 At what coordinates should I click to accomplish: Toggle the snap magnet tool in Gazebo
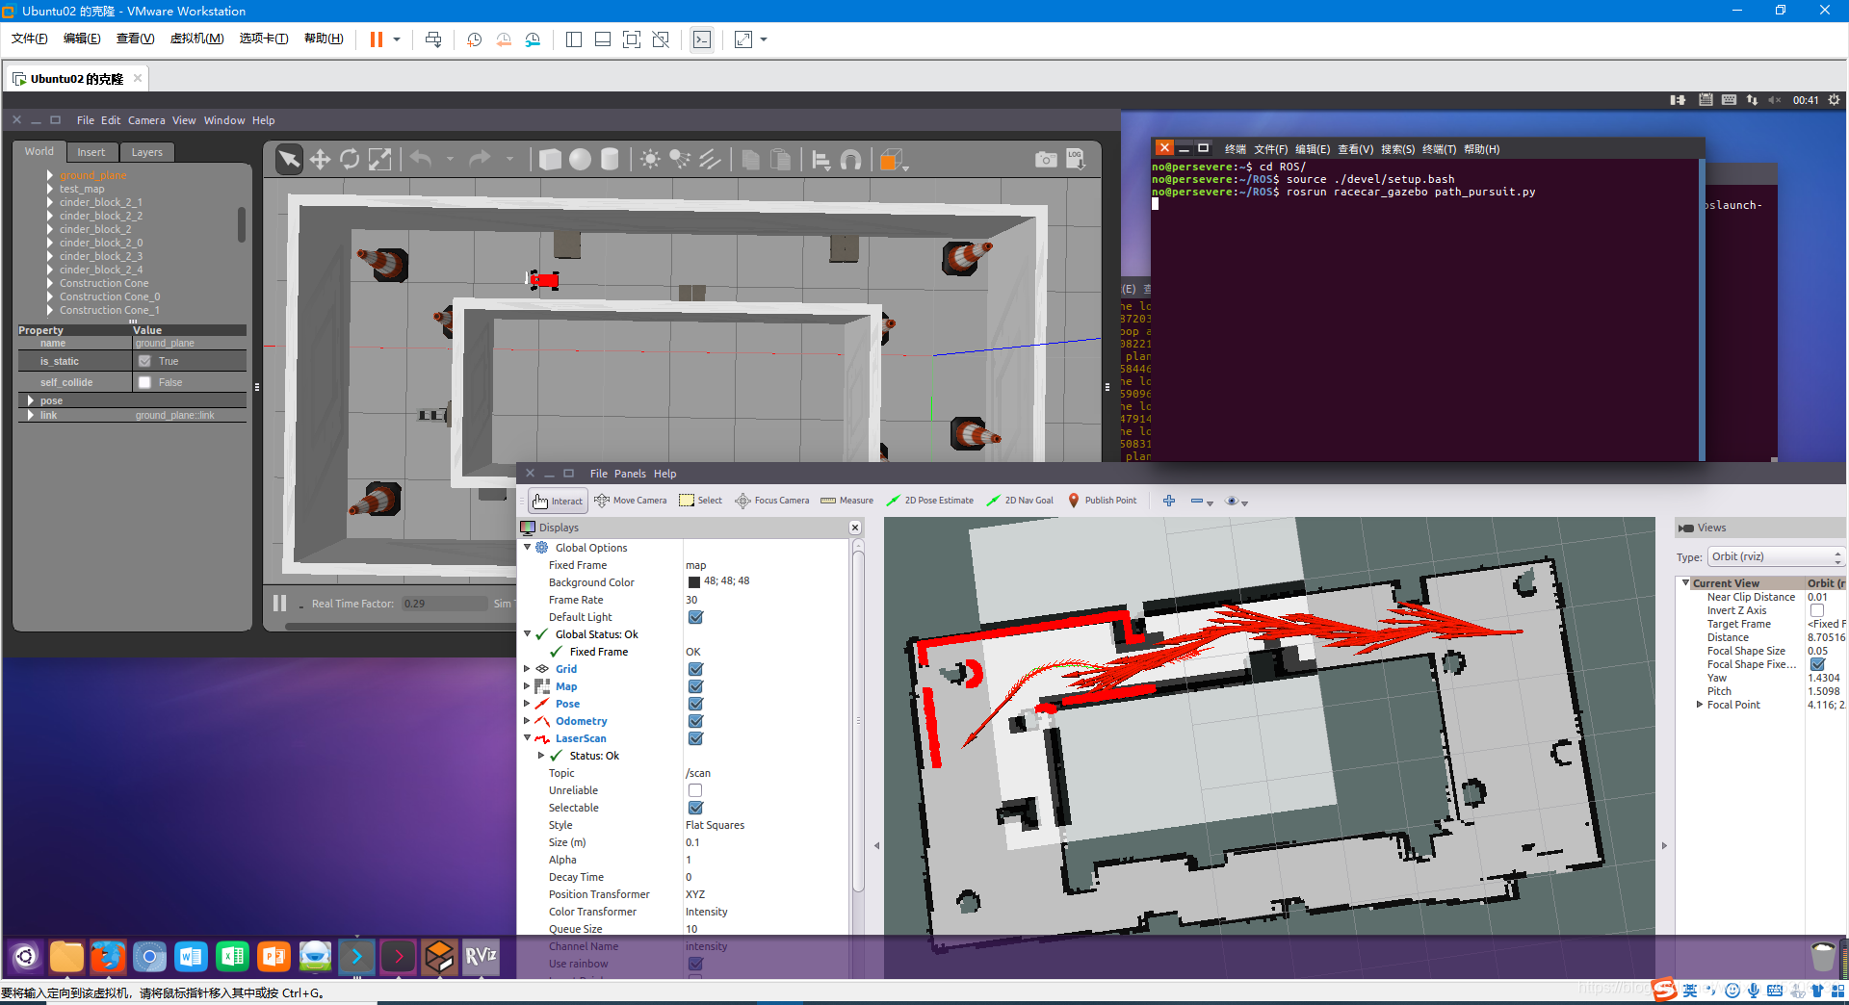click(850, 160)
